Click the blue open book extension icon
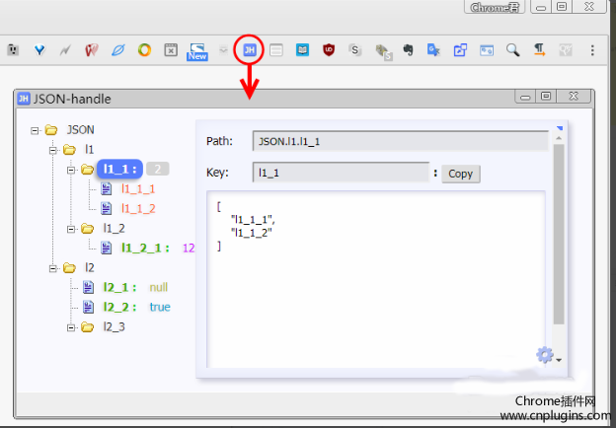This screenshot has width=616, height=428. 302,50
